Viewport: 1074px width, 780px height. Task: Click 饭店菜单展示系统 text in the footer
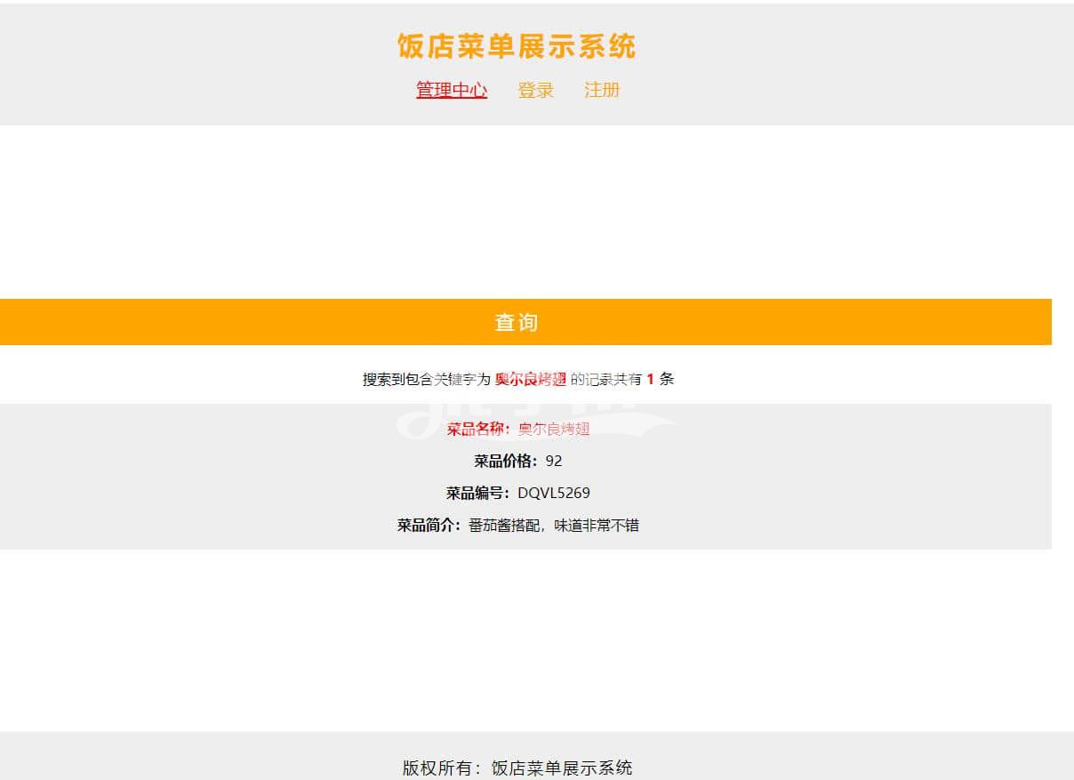562,768
